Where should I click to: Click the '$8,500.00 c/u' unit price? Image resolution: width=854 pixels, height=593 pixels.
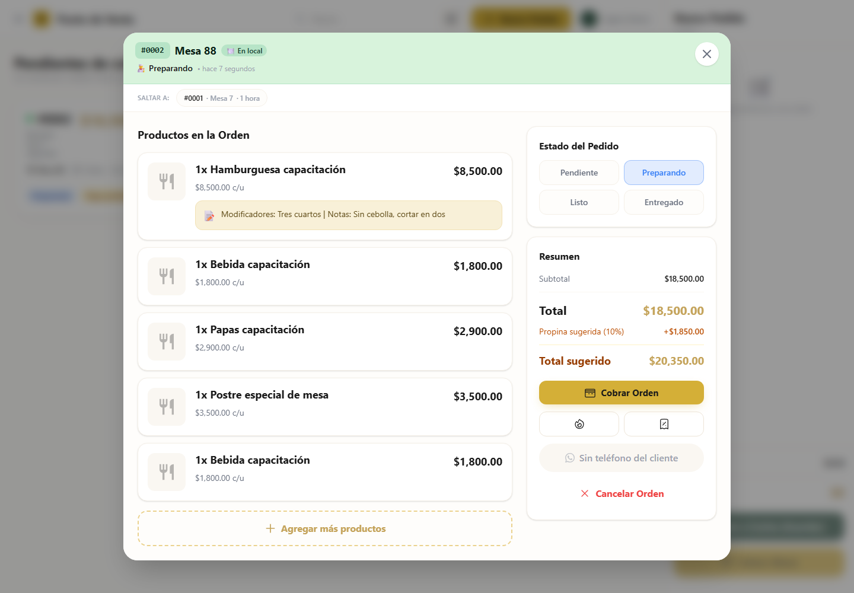219,187
